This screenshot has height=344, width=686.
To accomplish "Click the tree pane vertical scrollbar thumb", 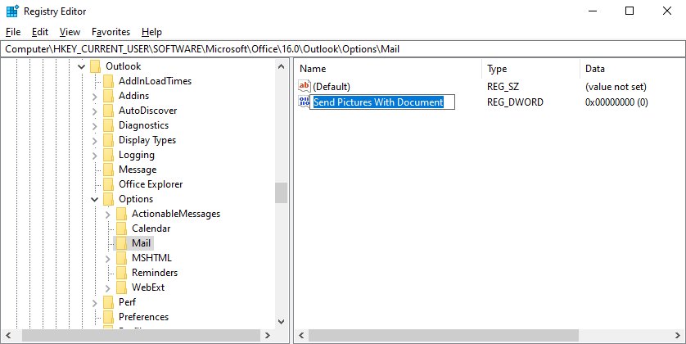I will [x=281, y=192].
